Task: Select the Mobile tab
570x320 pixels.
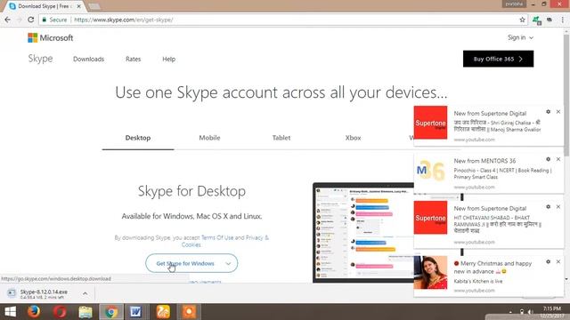Action: point(209,138)
